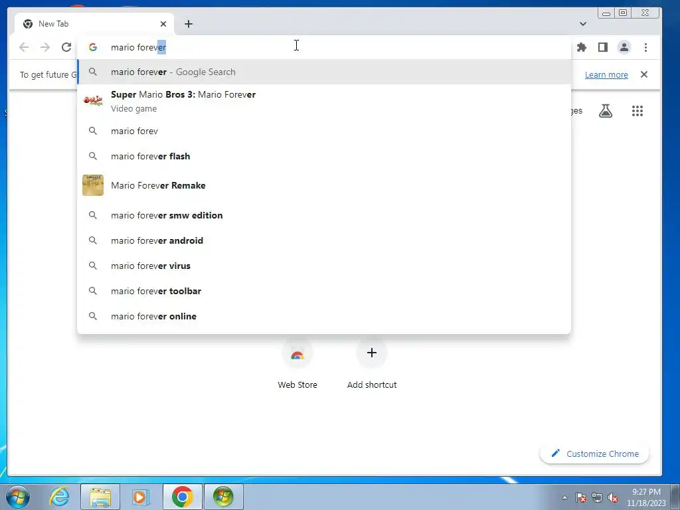The height and width of the screenshot is (510, 680).
Task: Click the network tray icon
Action: (597, 497)
